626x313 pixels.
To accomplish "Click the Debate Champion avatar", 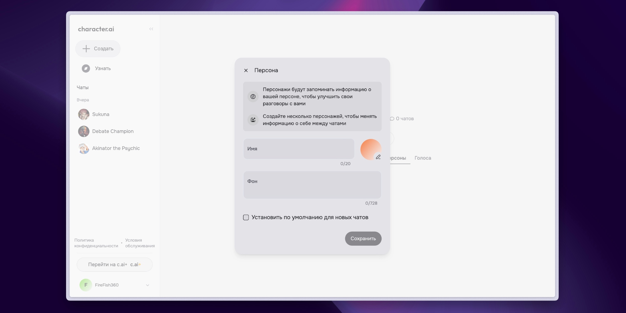I will point(84,131).
